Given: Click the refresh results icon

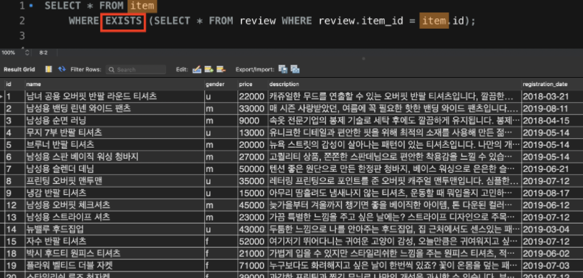Looking at the screenshot, I should [62, 69].
